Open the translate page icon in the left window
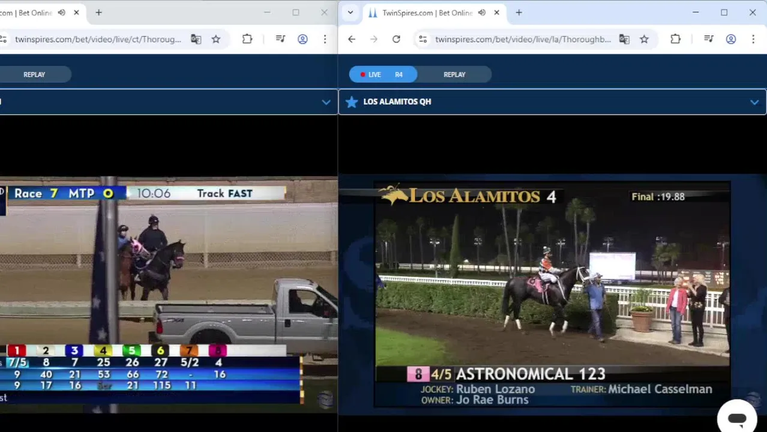767x432 pixels. tap(196, 39)
